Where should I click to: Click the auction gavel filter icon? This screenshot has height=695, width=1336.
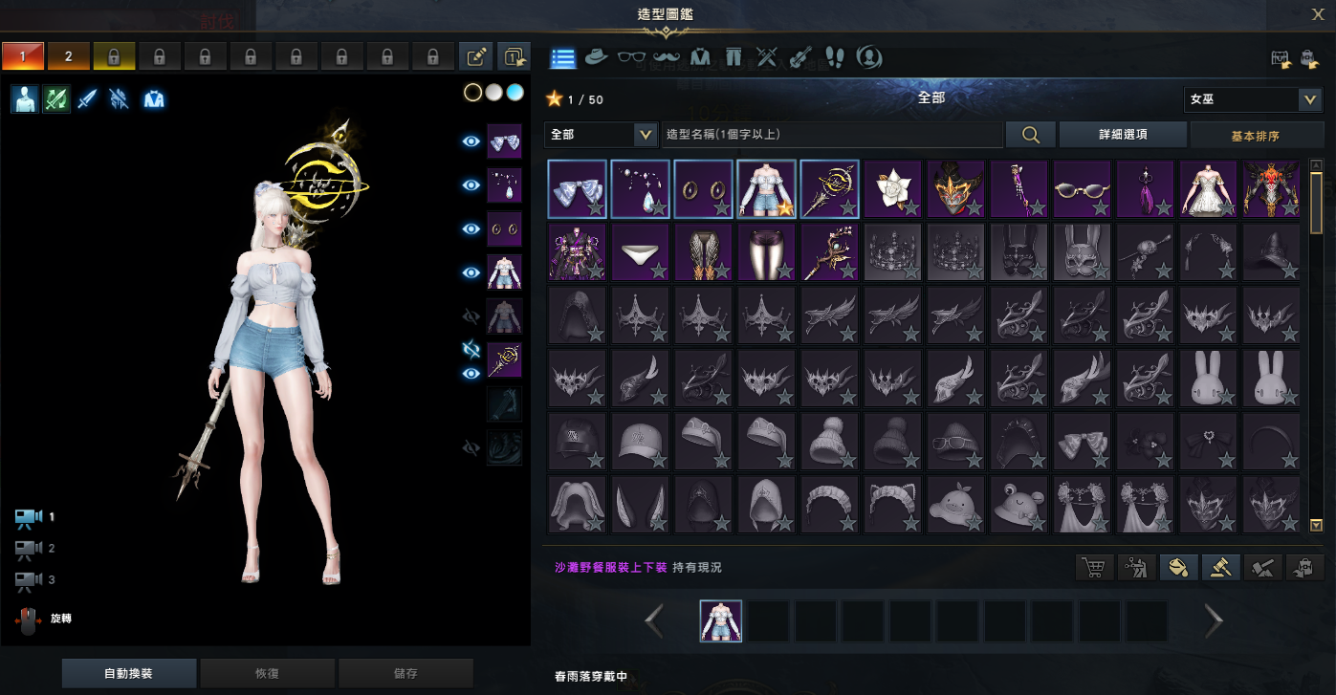click(x=1220, y=568)
